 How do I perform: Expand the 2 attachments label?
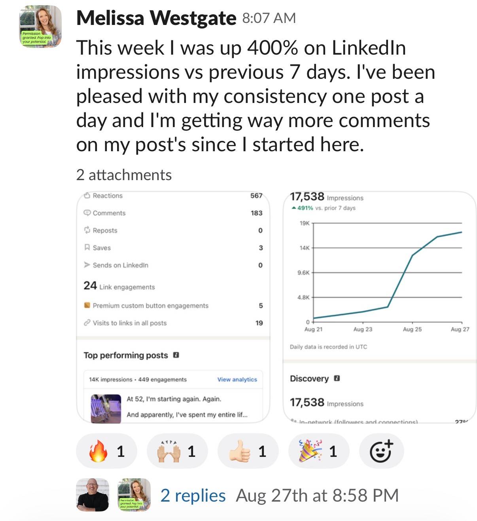pos(124,175)
